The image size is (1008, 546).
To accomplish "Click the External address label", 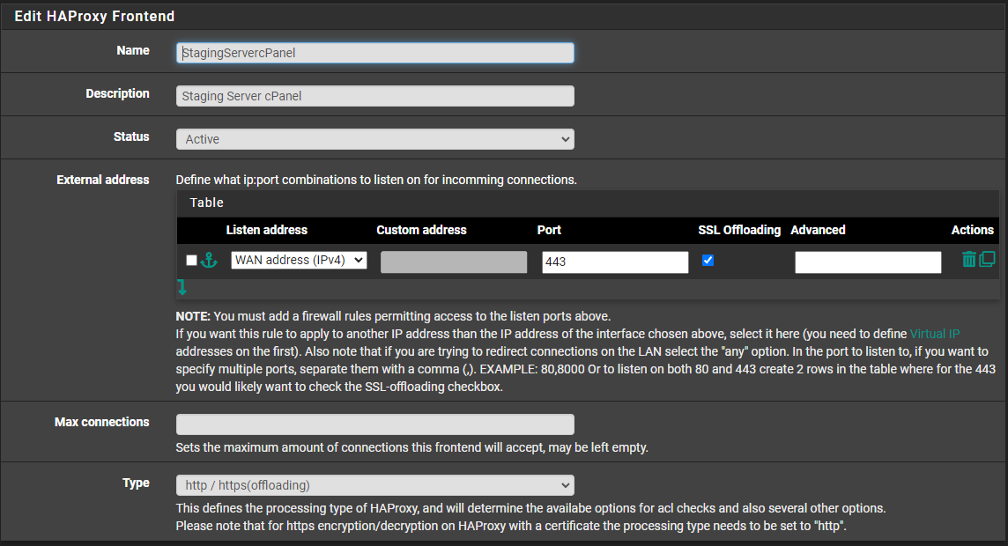I will click(103, 180).
